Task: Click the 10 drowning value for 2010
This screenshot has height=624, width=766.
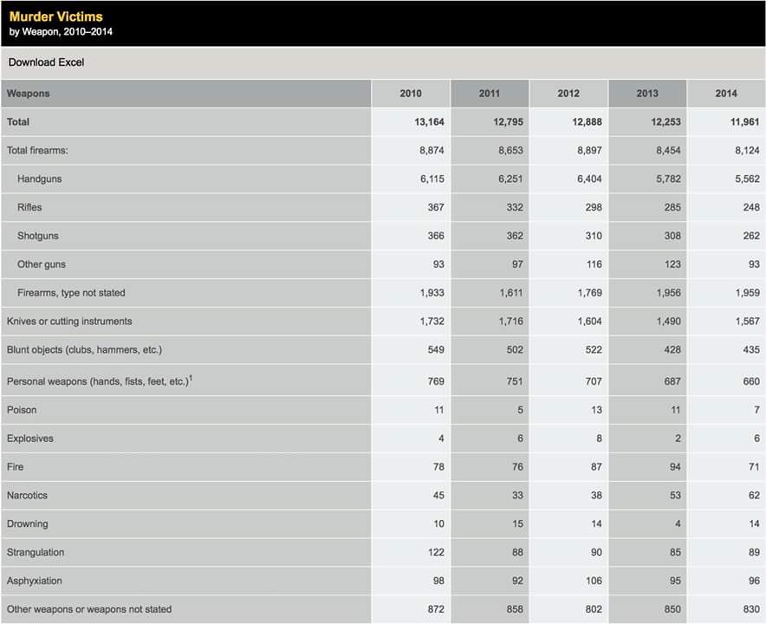Action: tap(439, 523)
